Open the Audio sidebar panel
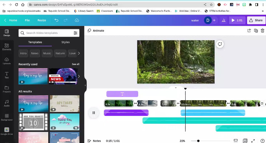Image resolution: width=266 pixels, height=143 pixels. click(x=6, y=103)
